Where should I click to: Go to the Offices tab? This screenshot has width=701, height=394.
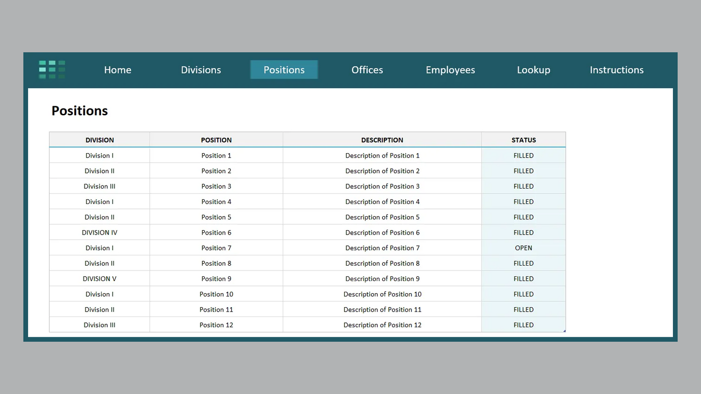367,70
